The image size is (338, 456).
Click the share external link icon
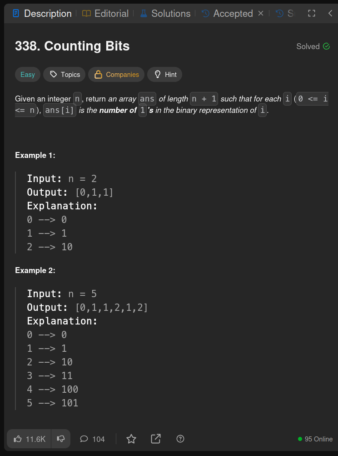156,439
